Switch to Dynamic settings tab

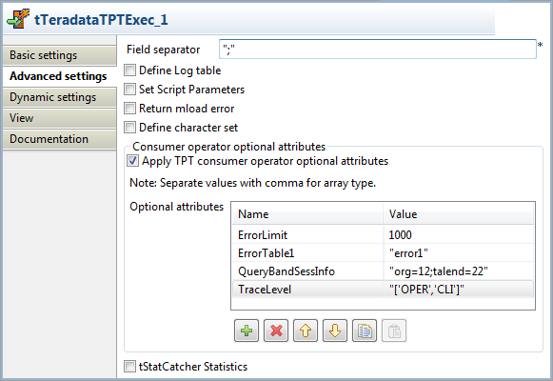(x=60, y=97)
